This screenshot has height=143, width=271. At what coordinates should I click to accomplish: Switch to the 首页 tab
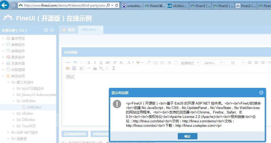point(68,30)
